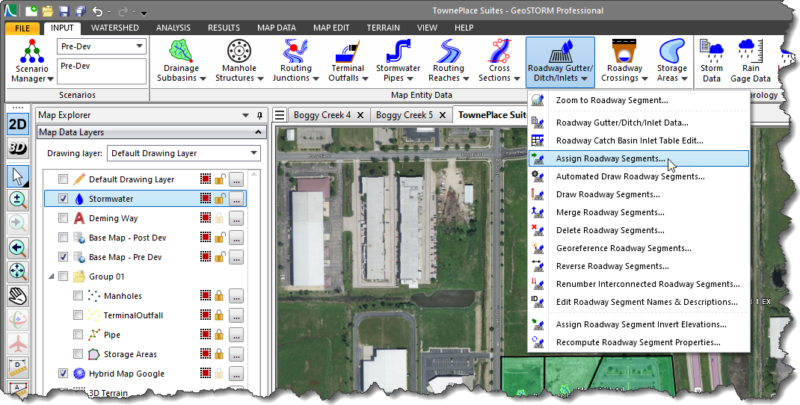The height and width of the screenshot is (405, 800).
Task: Select the Cross Sections ribbon icon
Action: click(x=499, y=61)
